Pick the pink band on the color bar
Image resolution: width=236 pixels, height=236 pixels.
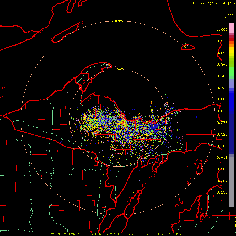pos(232,28)
